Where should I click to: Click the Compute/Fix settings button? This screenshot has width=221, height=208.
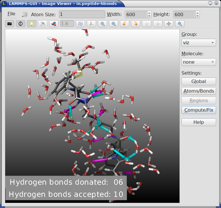tap(199, 110)
